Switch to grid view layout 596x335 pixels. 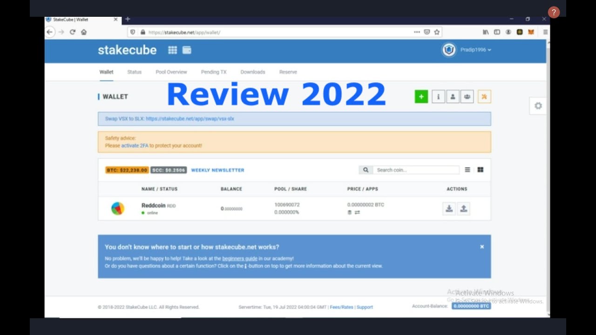(x=481, y=170)
